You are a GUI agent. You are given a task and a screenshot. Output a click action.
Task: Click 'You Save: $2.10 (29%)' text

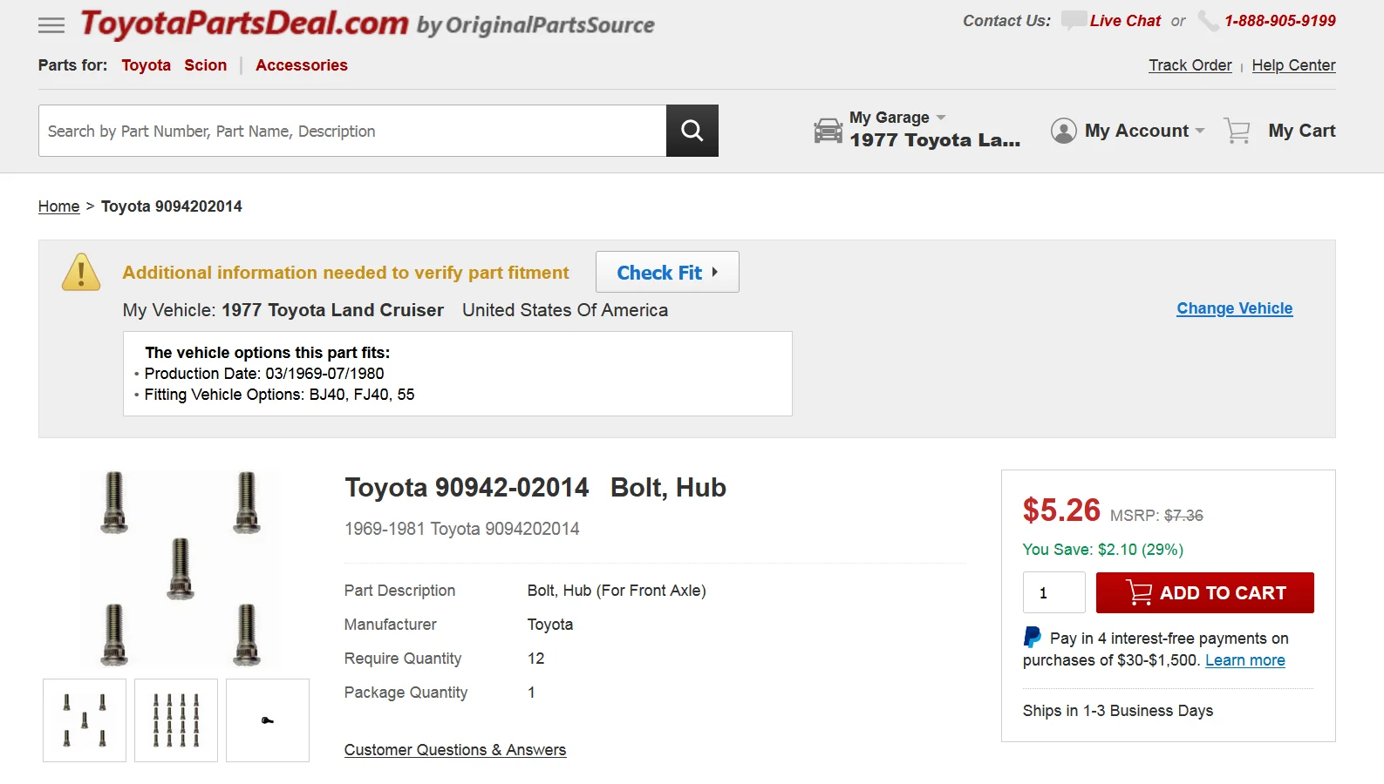pos(1102,550)
